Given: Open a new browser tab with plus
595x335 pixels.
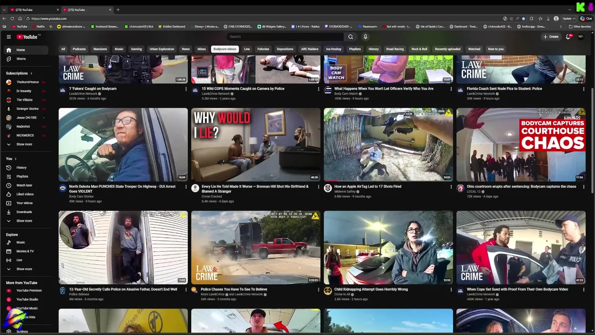Looking at the screenshot, I should [x=118, y=10].
